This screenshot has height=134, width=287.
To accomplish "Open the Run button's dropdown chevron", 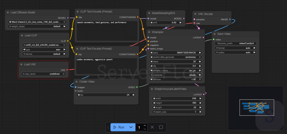I will (x=131, y=127).
